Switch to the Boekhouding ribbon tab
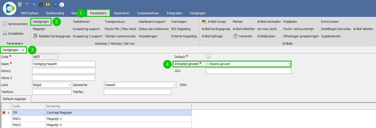376x128 pixels. click(x=55, y=13)
